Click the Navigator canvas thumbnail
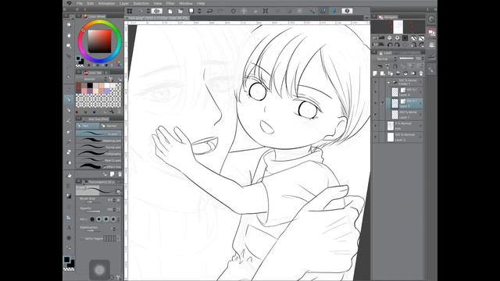 tap(398, 27)
